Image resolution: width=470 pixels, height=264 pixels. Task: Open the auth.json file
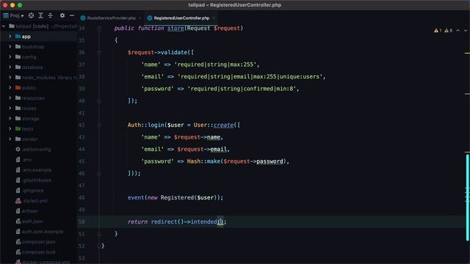32,221
